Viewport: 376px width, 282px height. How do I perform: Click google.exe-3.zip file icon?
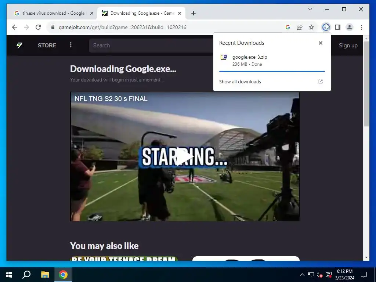[224, 57]
